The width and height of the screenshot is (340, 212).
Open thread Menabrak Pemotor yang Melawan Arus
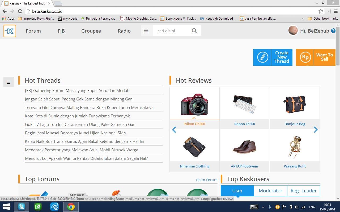click(x=82, y=150)
